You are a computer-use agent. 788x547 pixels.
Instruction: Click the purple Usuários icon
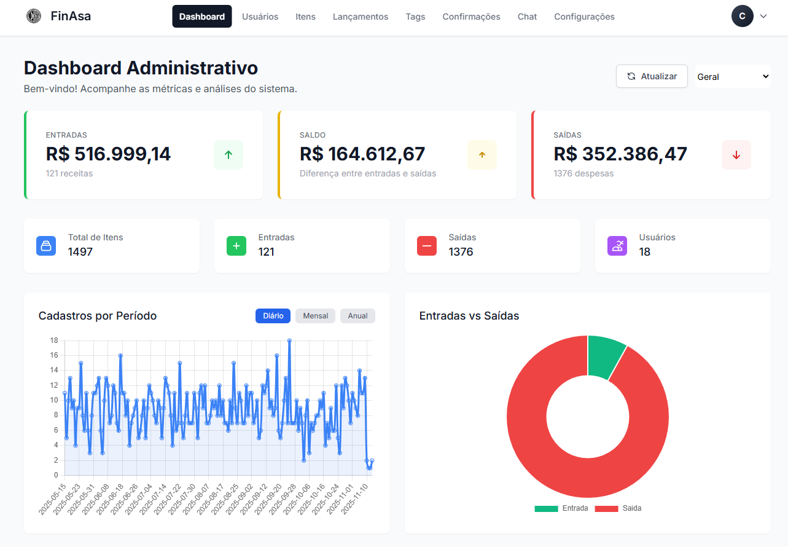(x=617, y=246)
